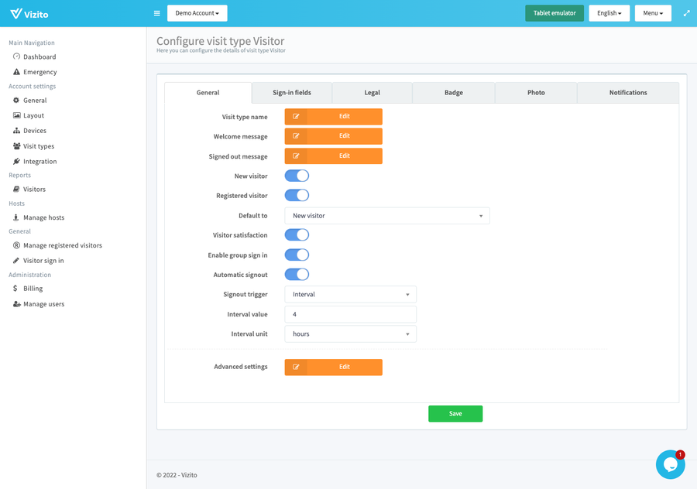Toggle the New visitor switch

point(297,176)
